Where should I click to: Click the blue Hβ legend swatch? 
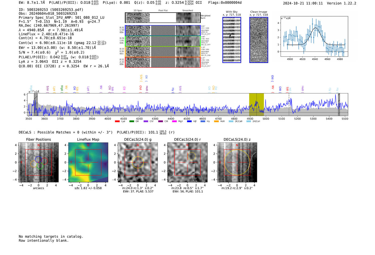pos(189,121)
